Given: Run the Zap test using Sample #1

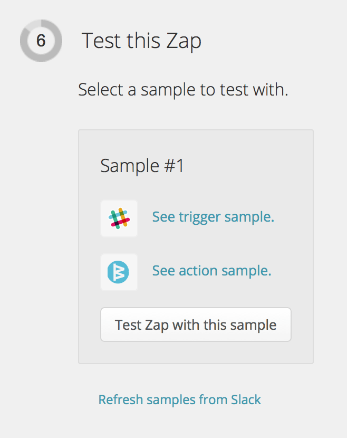Looking at the screenshot, I should click(196, 325).
